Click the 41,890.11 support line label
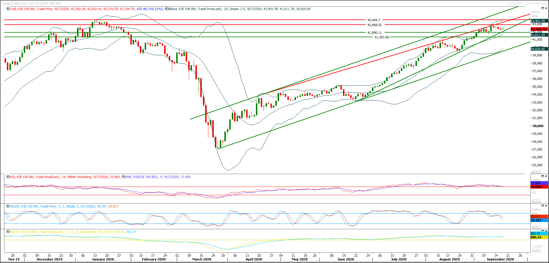The image size is (549, 263). (375, 33)
